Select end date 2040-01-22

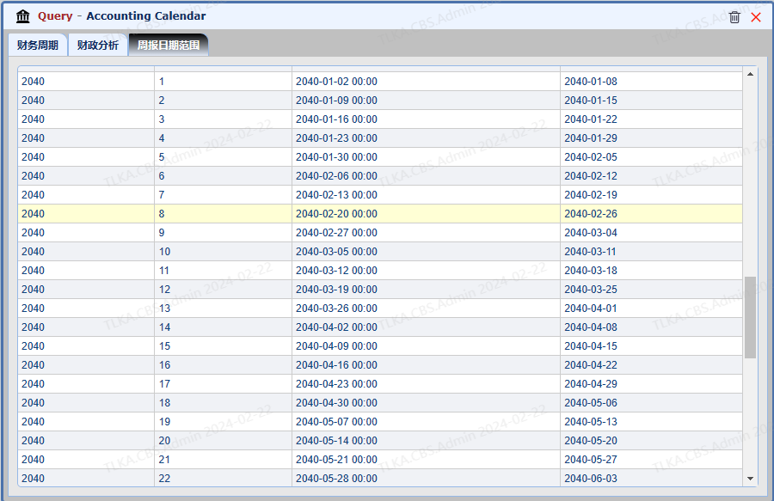pos(651,119)
